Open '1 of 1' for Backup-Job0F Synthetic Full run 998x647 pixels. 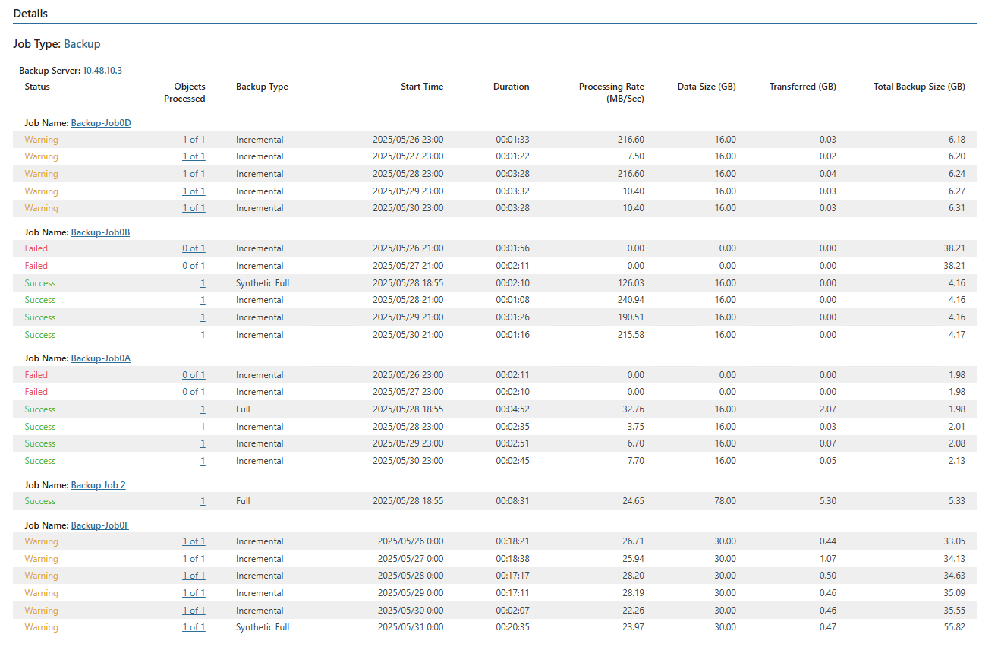[x=194, y=627]
